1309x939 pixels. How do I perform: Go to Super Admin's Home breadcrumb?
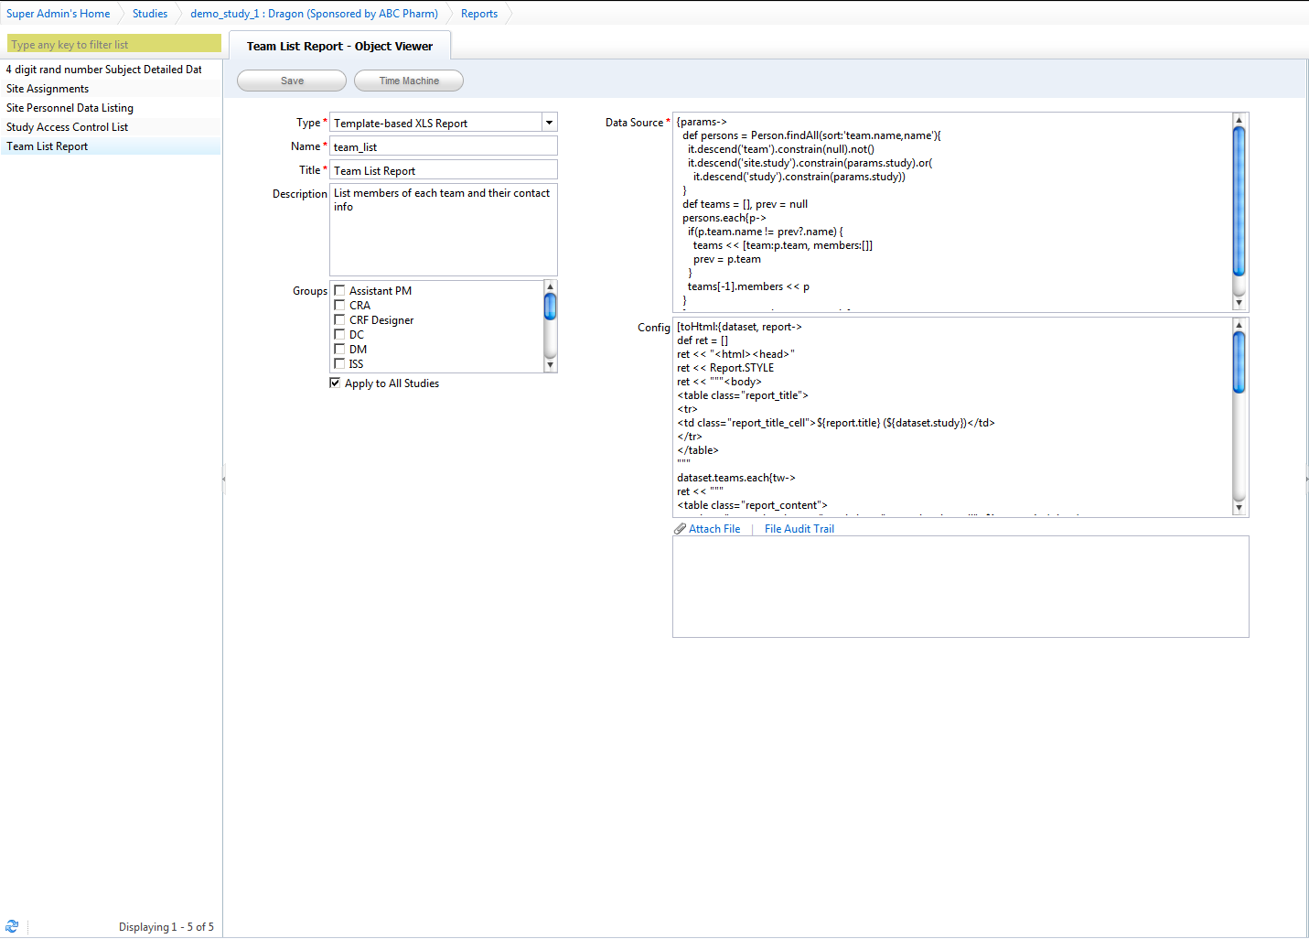coord(59,14)
